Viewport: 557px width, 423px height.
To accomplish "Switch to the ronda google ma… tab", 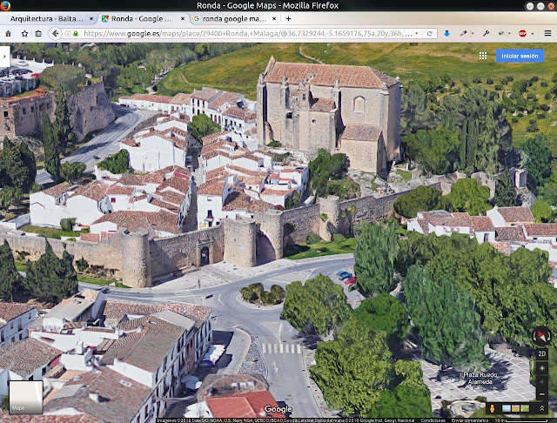I will (234, 19).
